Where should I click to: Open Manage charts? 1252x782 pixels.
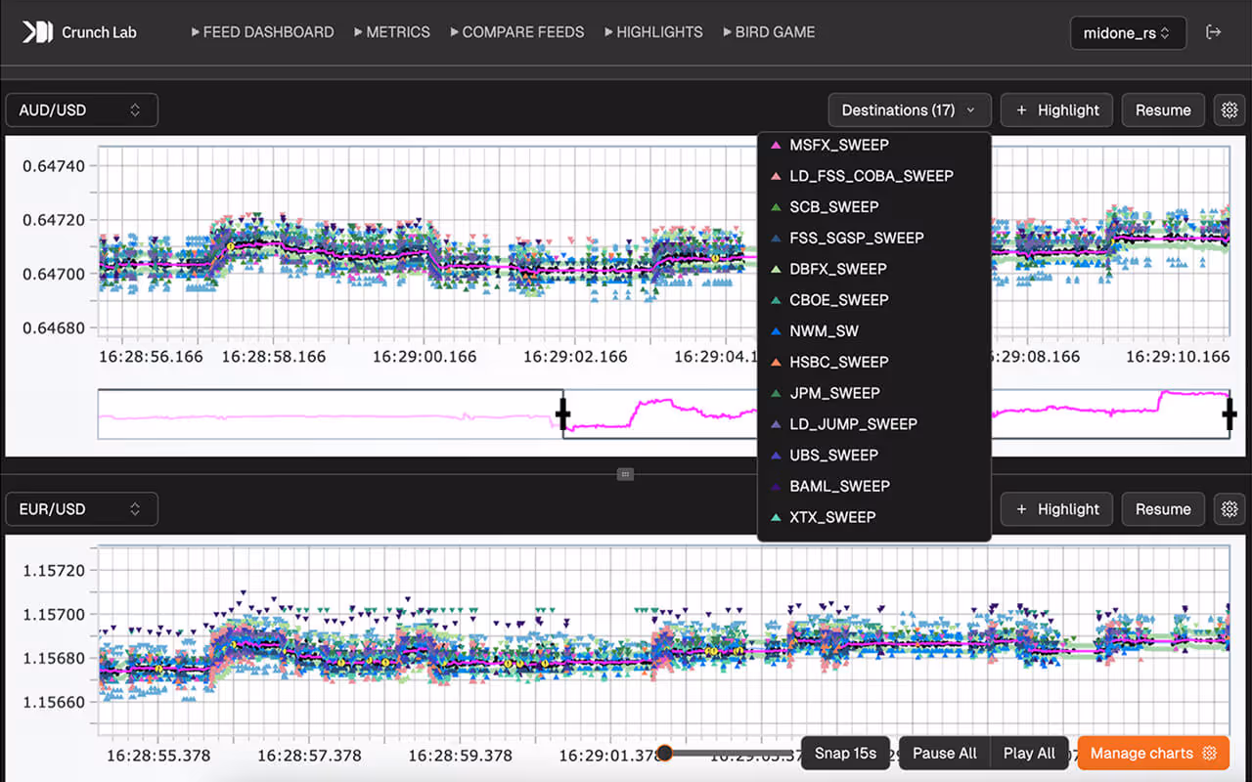(x=1153, y=754)
